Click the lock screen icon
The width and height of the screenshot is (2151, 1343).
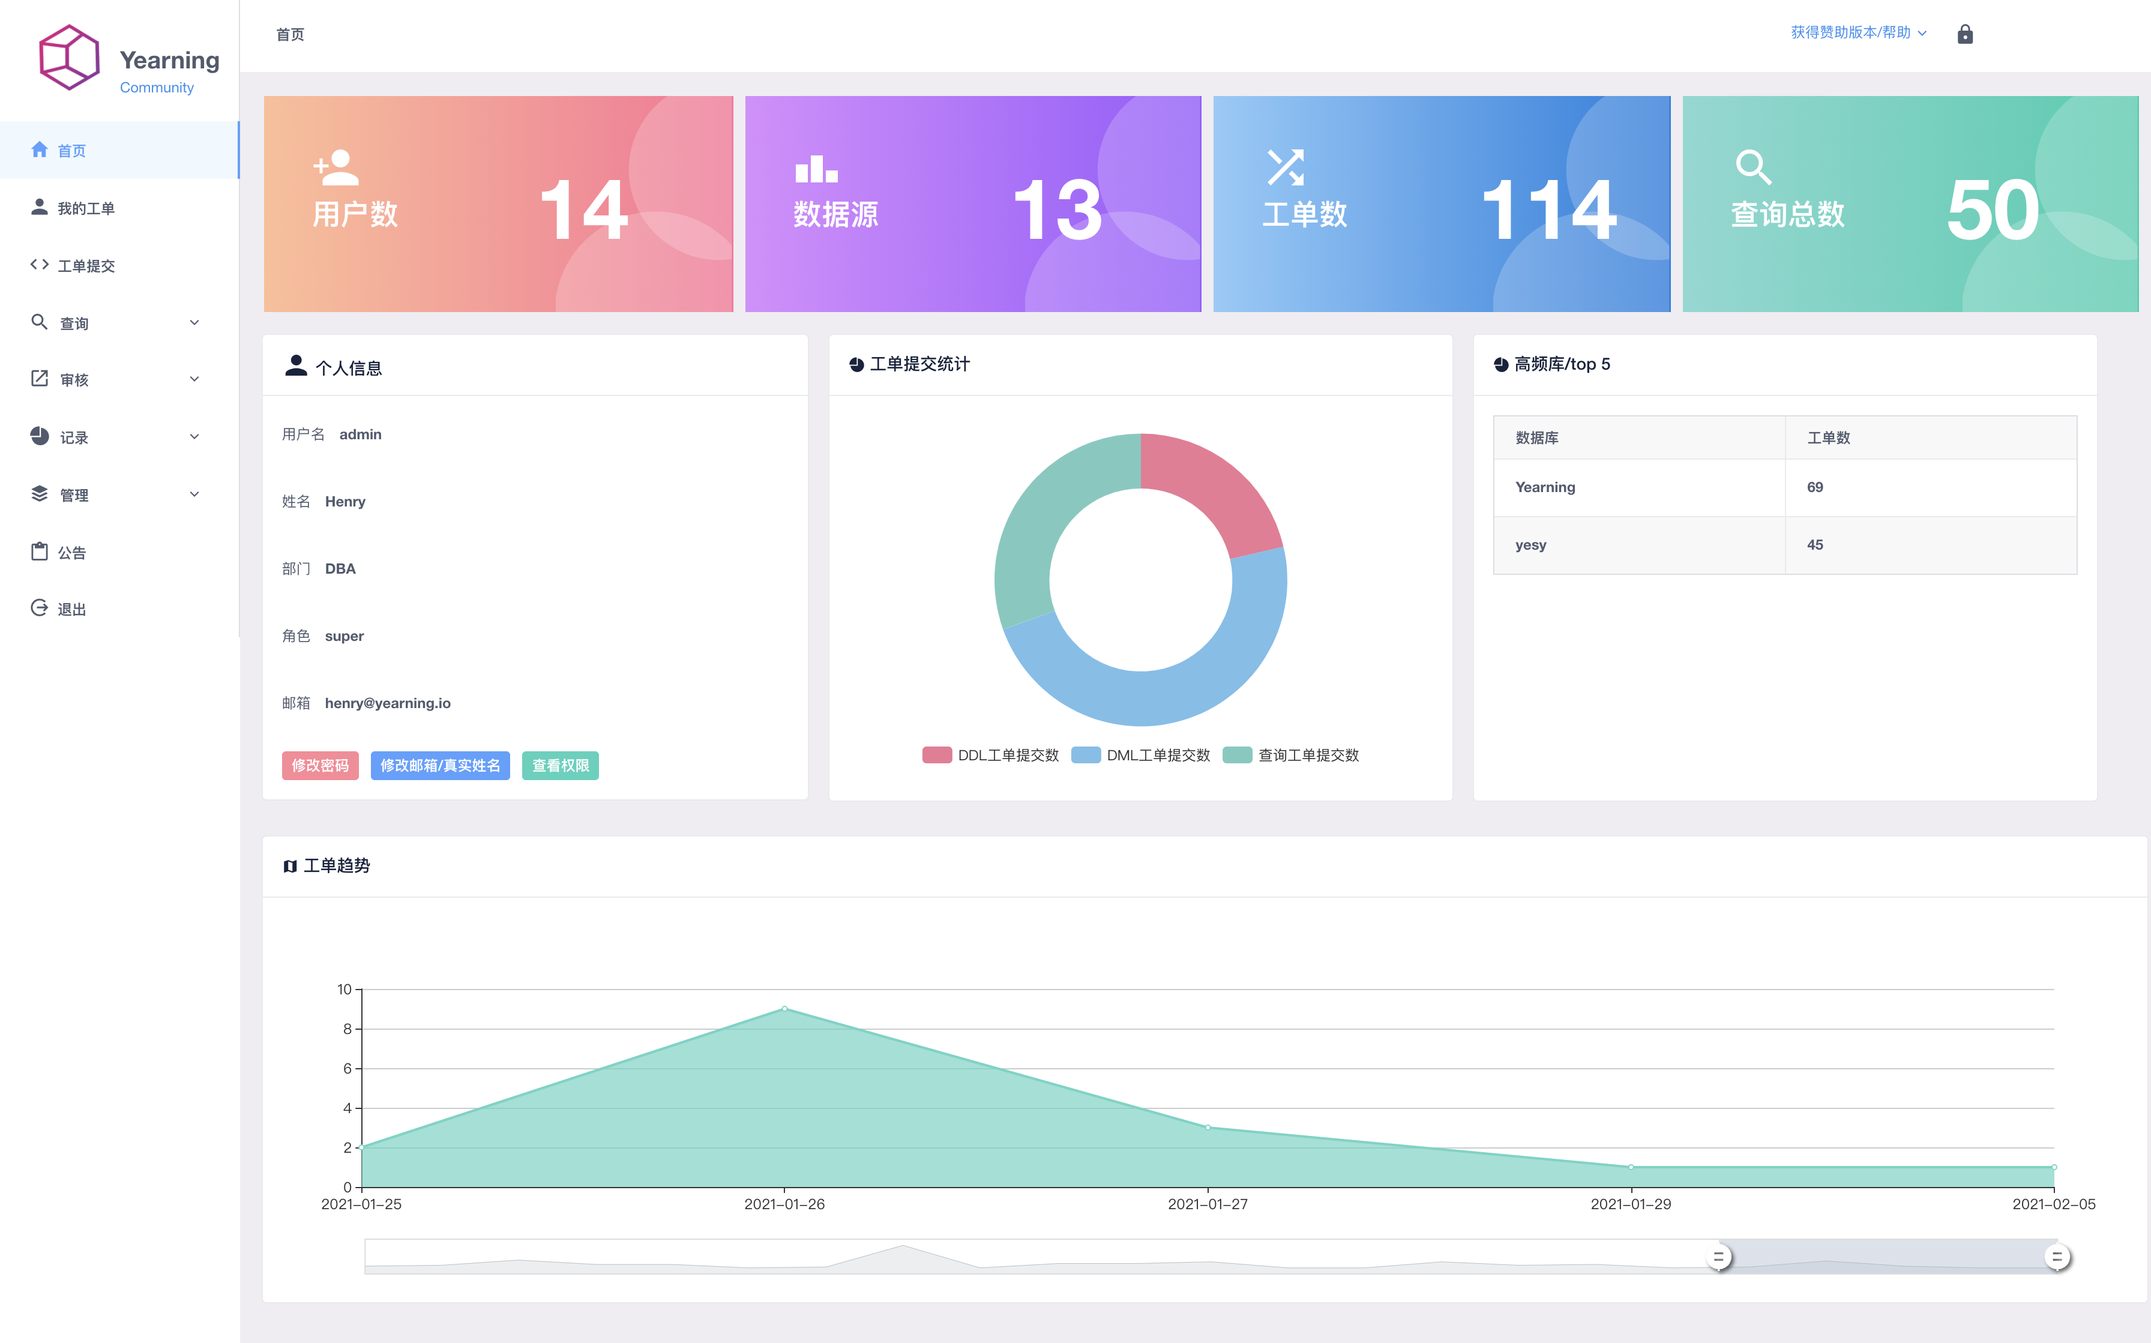tap(1964, 34)
